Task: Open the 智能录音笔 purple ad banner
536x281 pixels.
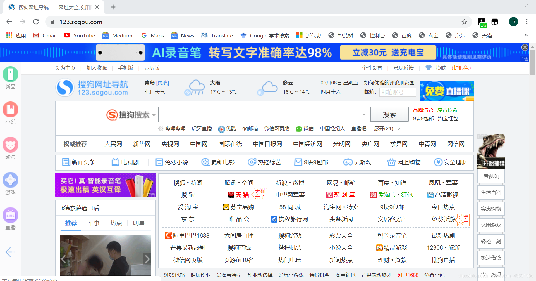Action: coord(105,185)
